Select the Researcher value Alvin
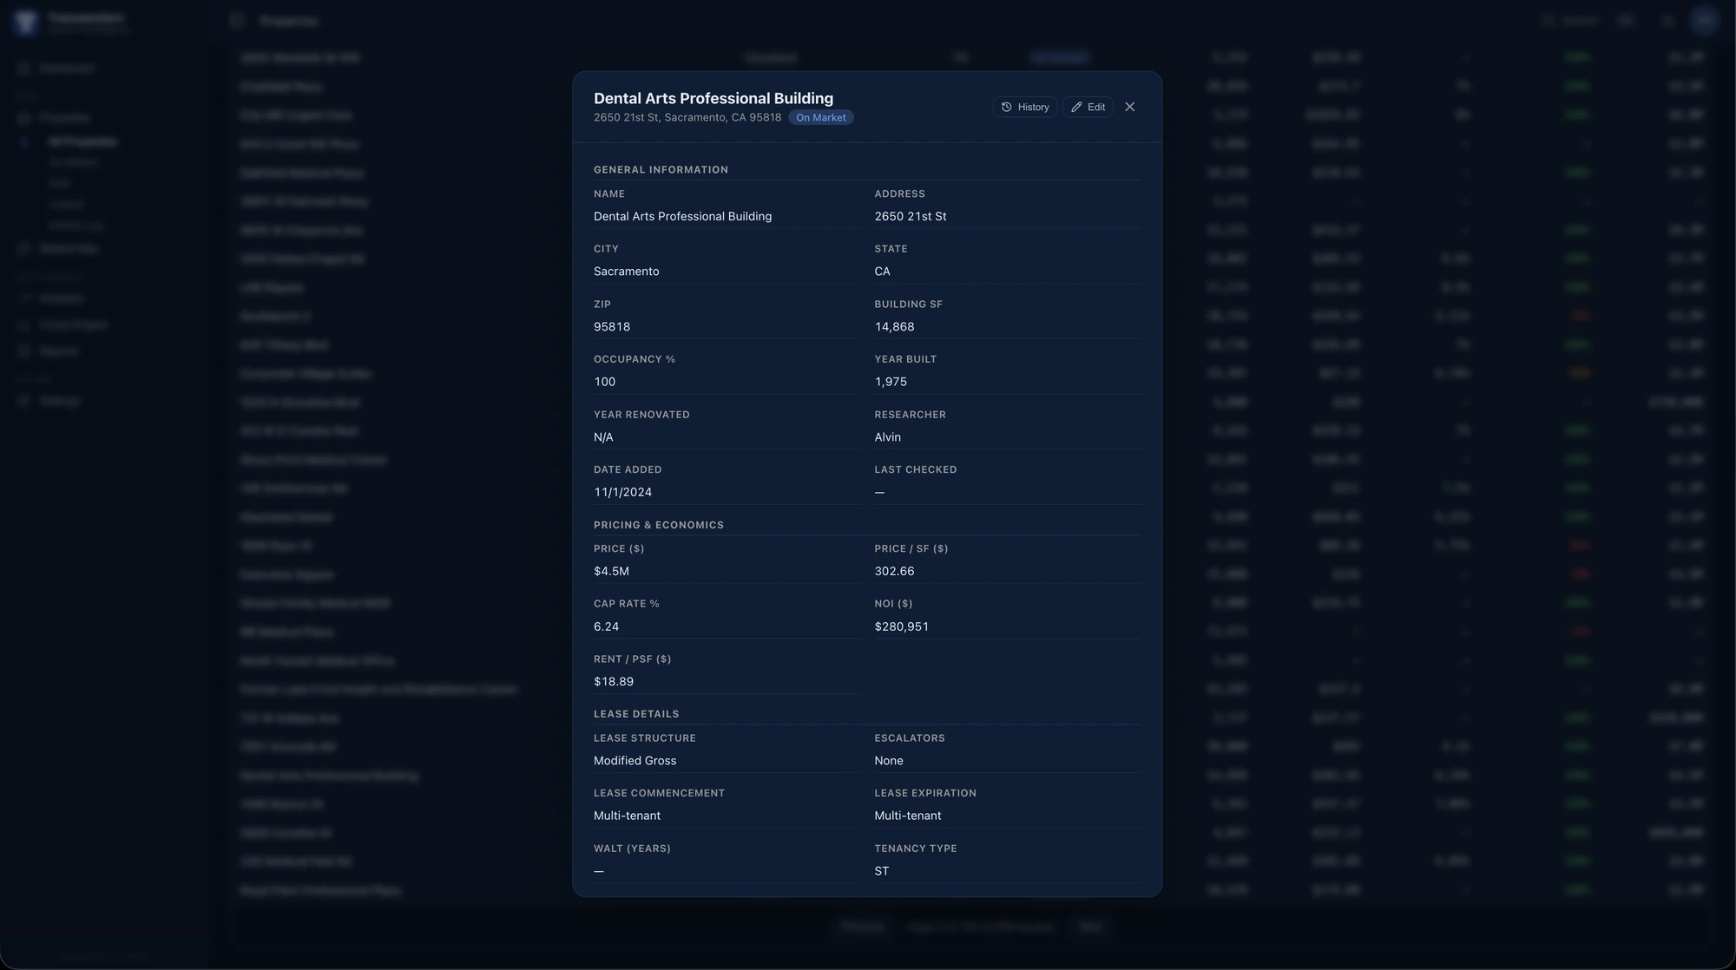 tap(887, 437)
